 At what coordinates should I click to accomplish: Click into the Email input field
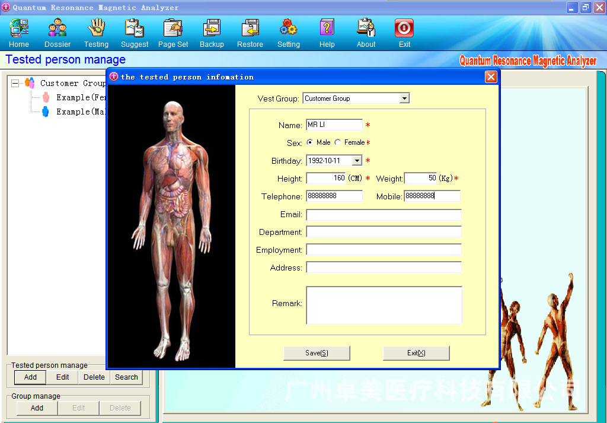(384, 215)
